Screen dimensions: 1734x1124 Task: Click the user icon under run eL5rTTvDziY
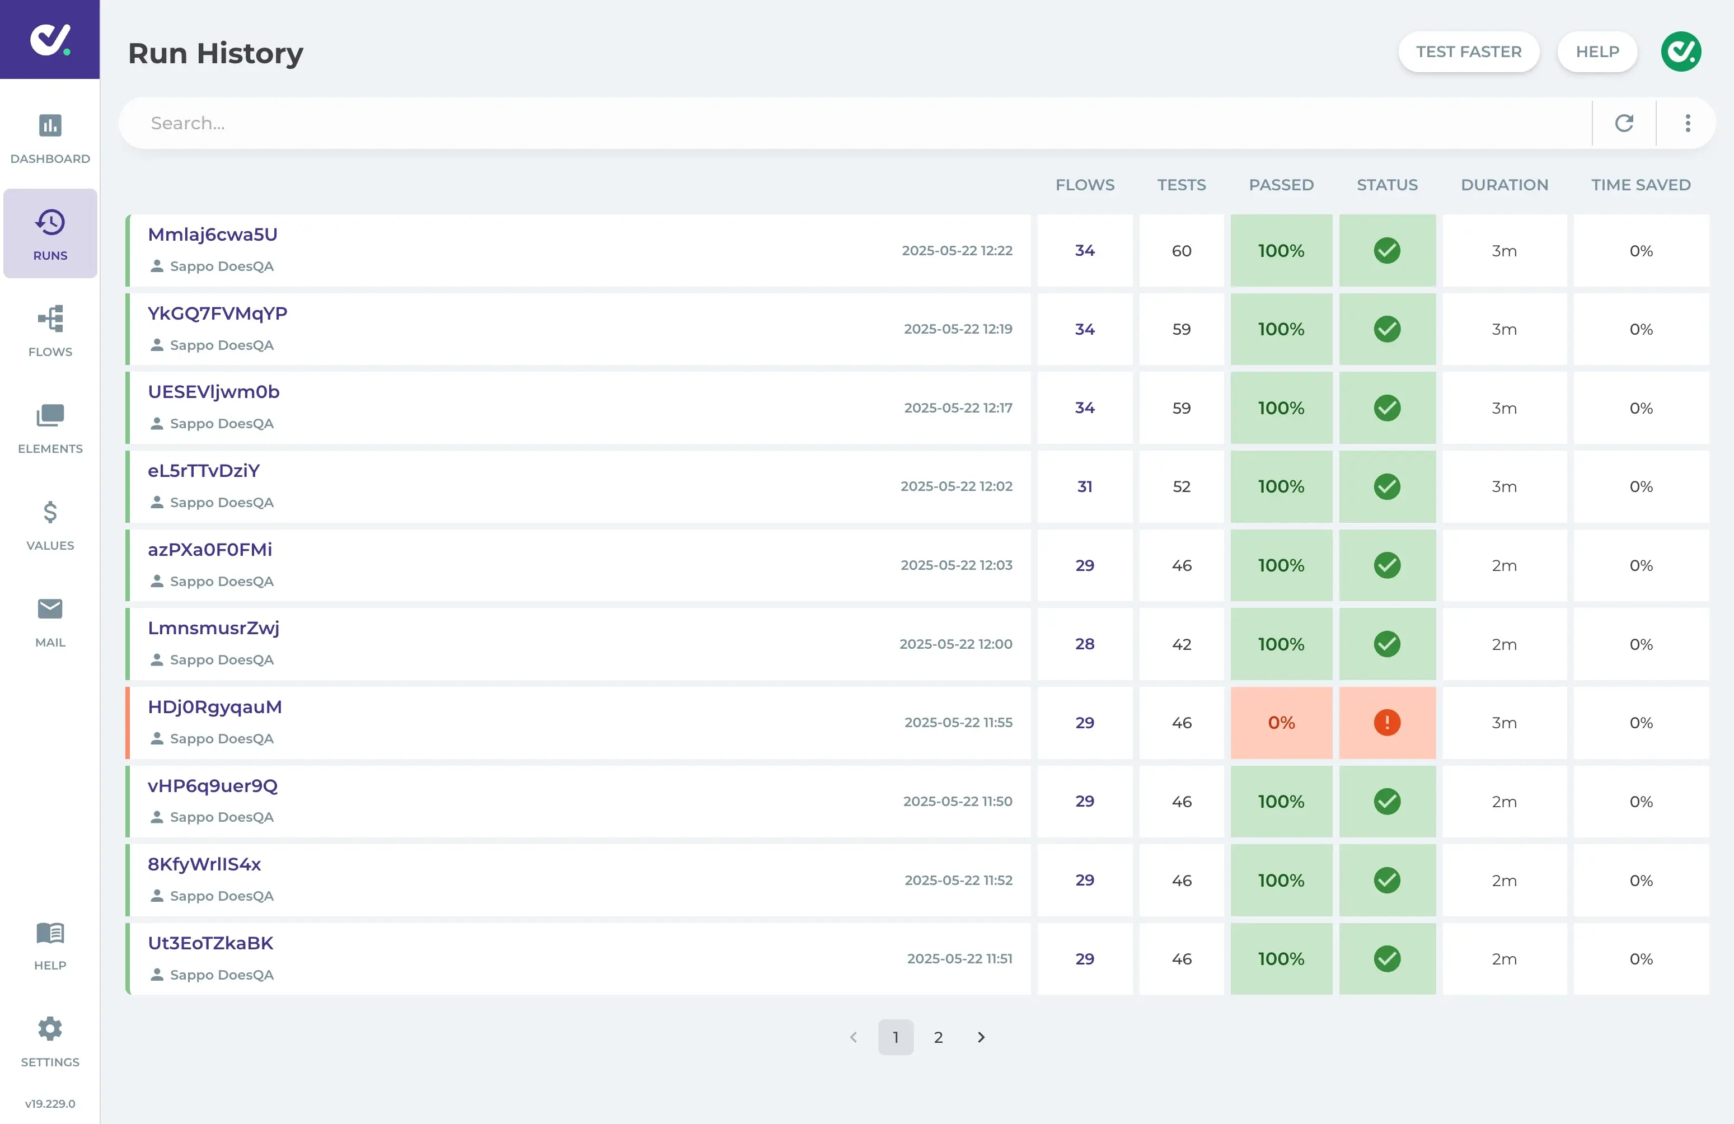[x=157, y=502]
